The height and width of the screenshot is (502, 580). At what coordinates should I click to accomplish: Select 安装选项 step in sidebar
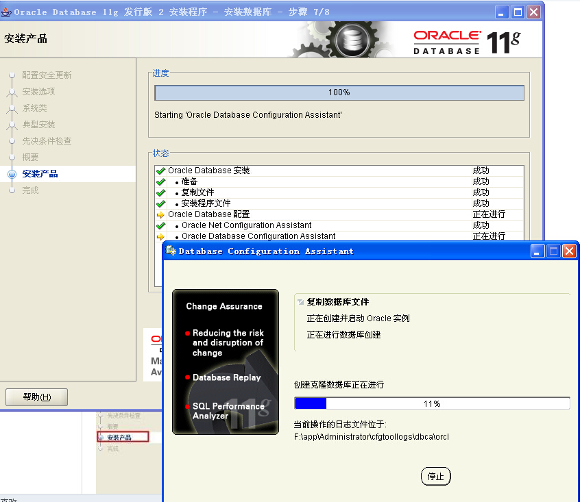(x=38, y=92)
